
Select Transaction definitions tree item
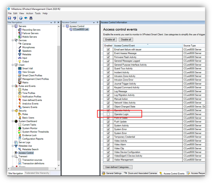click(x=33, y=163)
